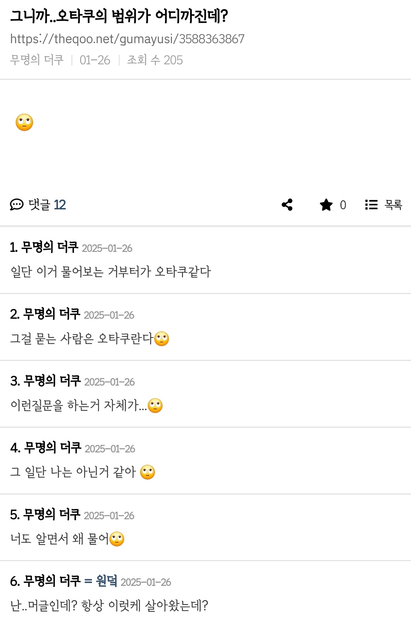Click the 조회 수 205 view count
The height and width of the screenshot is (623, 411).
155,60
